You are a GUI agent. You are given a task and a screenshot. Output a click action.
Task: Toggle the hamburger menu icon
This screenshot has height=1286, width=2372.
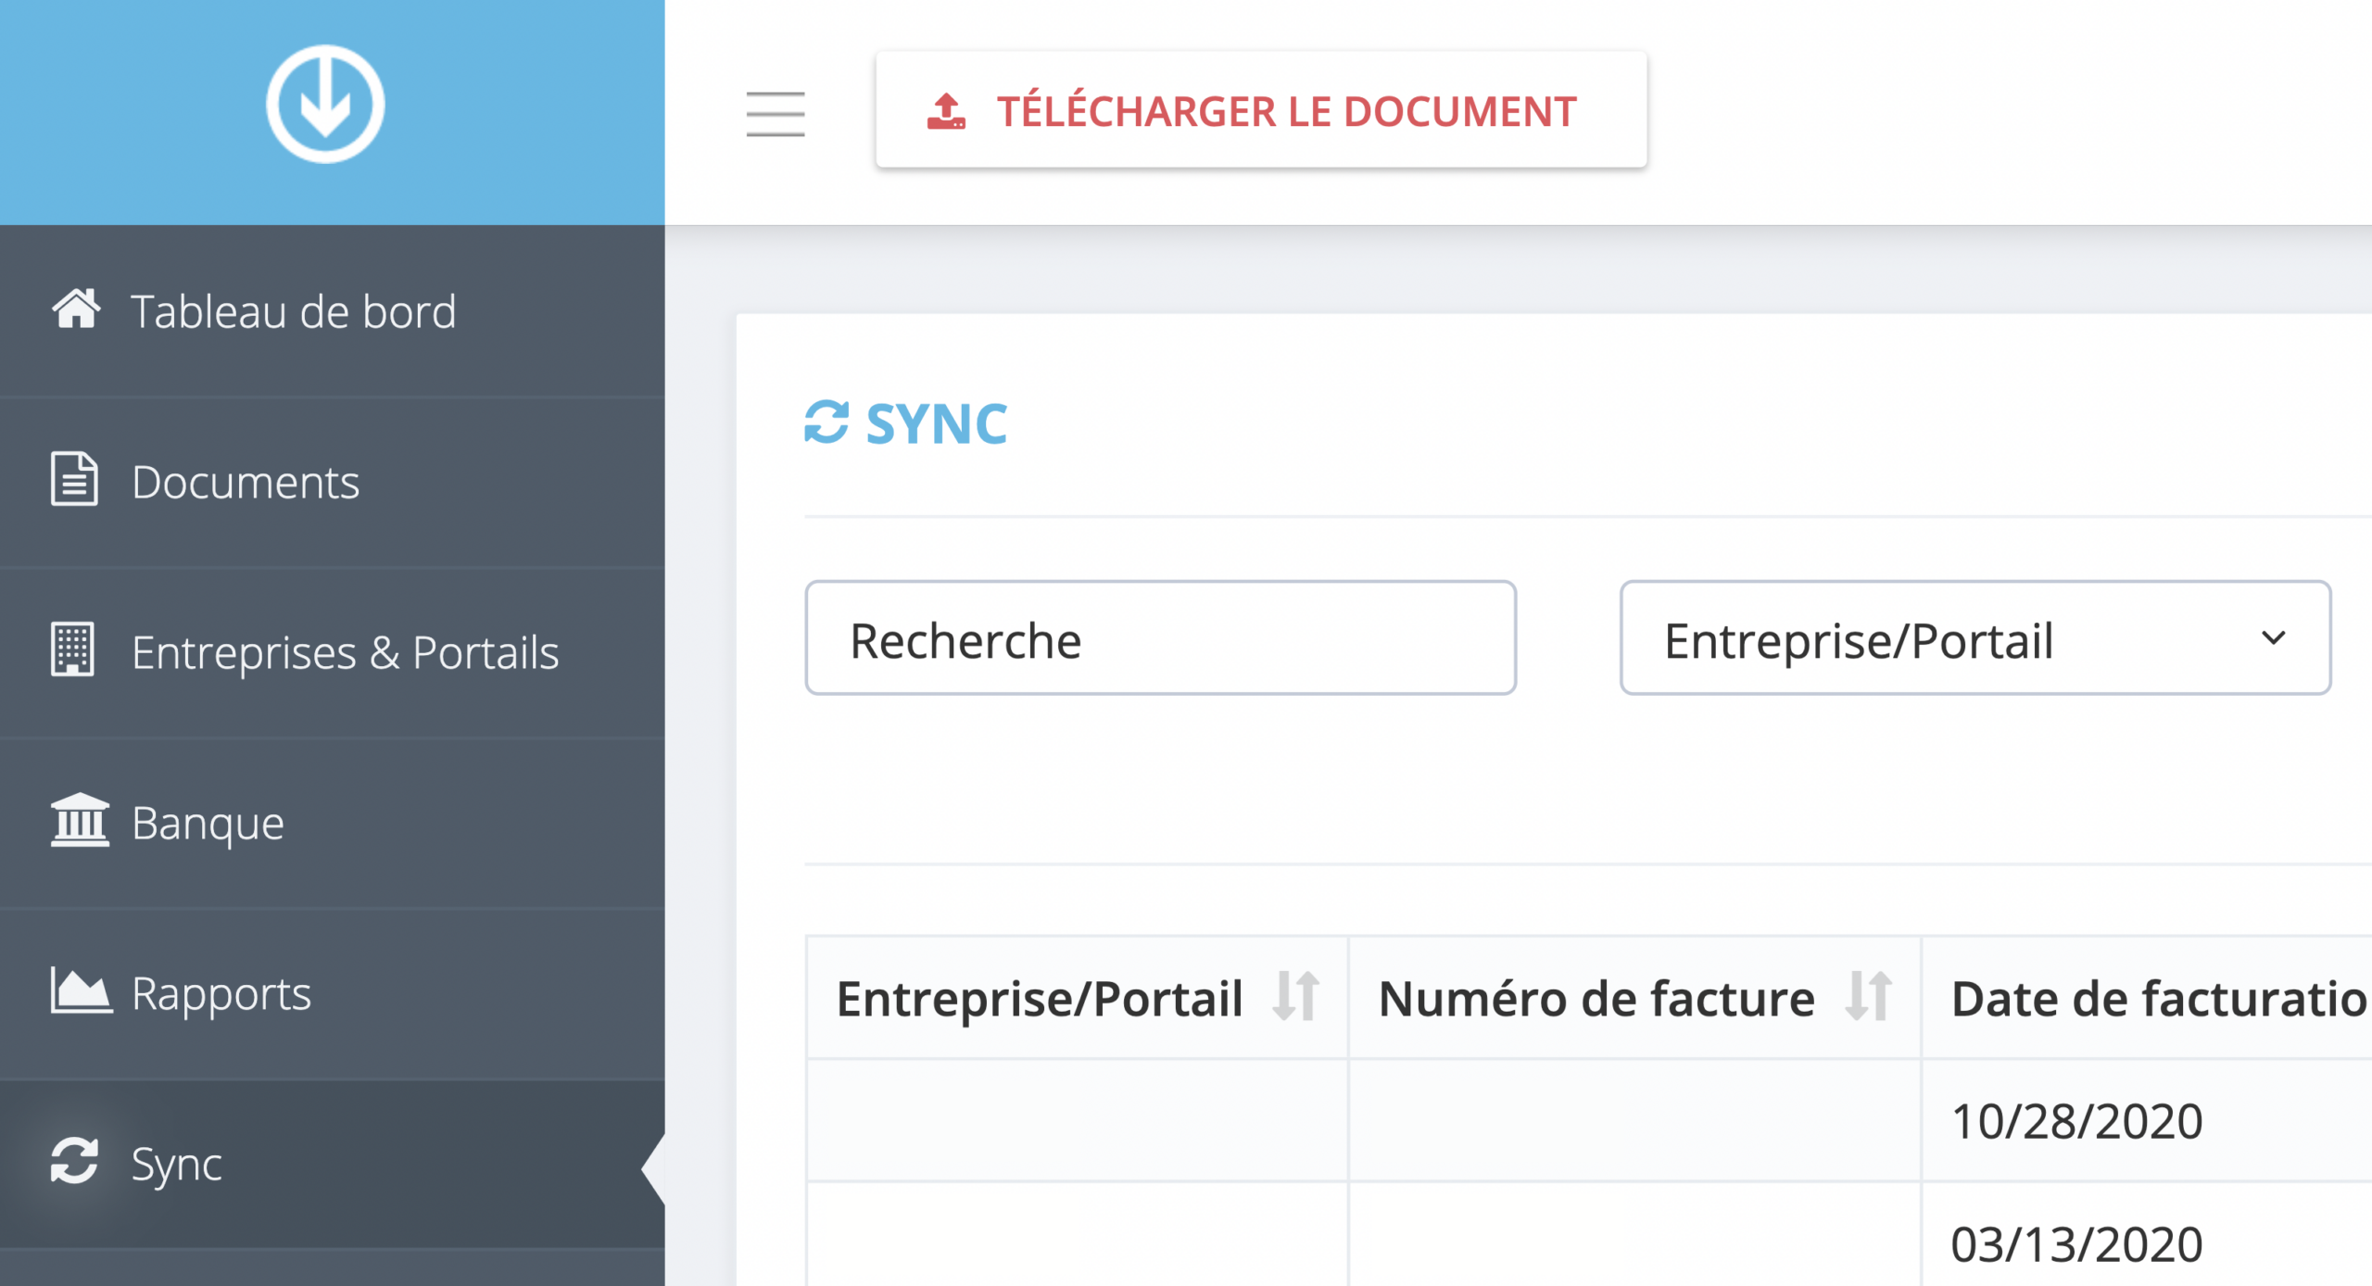(776, 114)
